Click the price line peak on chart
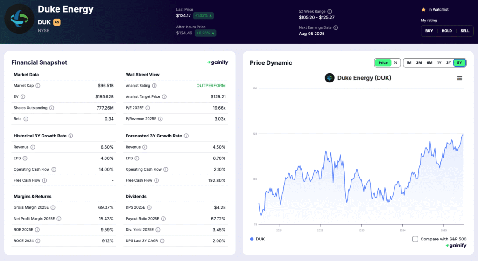The width and height of the screenshot is (478, 261). [x=463, y=135]
